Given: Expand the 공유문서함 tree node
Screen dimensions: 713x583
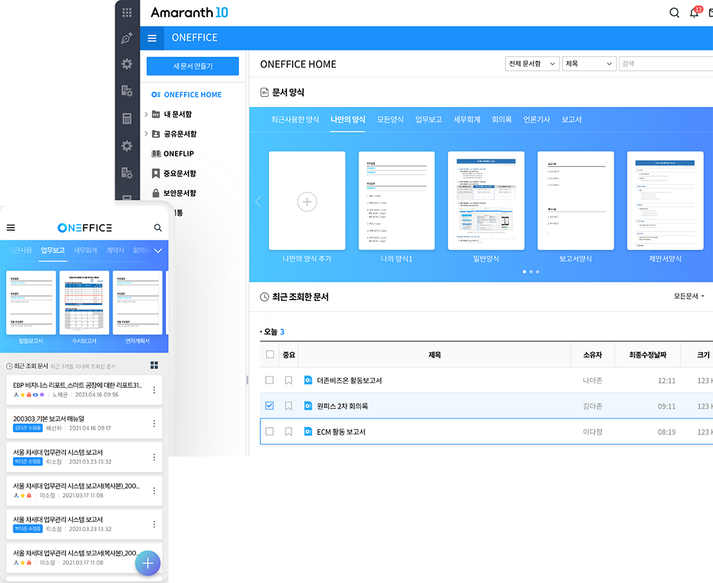Looking at the screenshot, I should pos(146,134).
